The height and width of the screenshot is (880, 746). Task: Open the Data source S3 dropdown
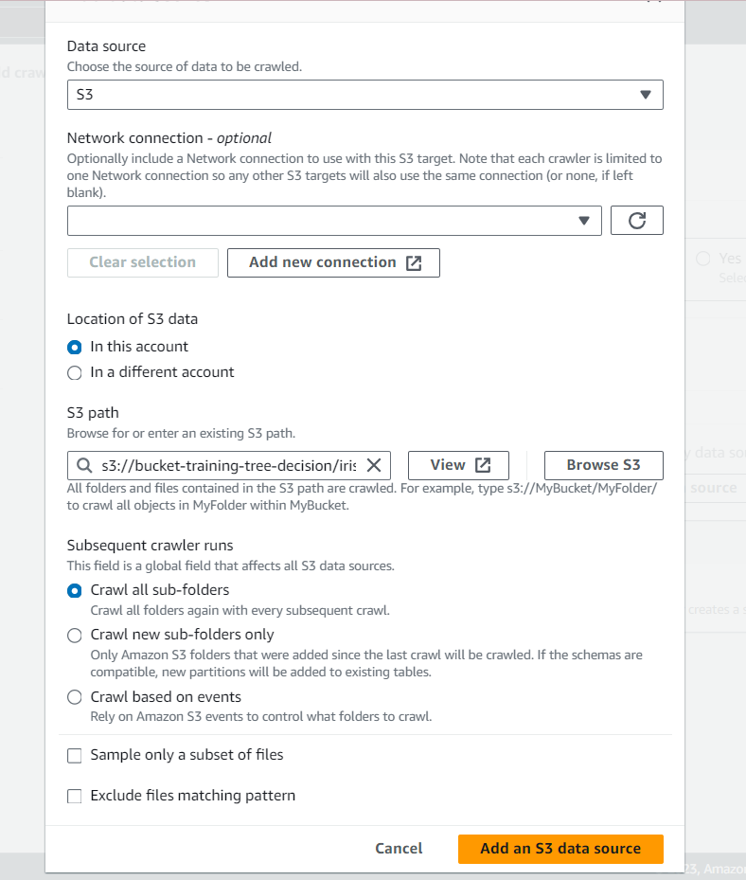click(364, 95)
